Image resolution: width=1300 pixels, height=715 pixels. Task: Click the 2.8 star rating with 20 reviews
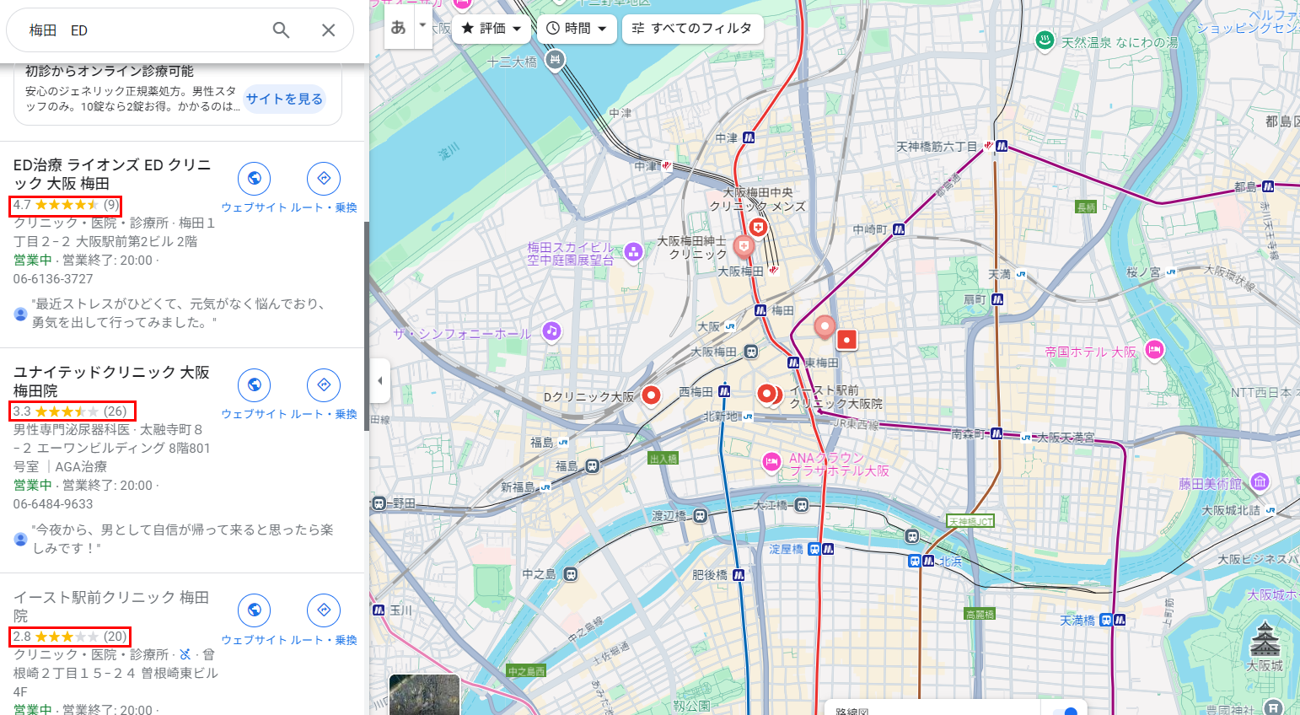point(70,637)
